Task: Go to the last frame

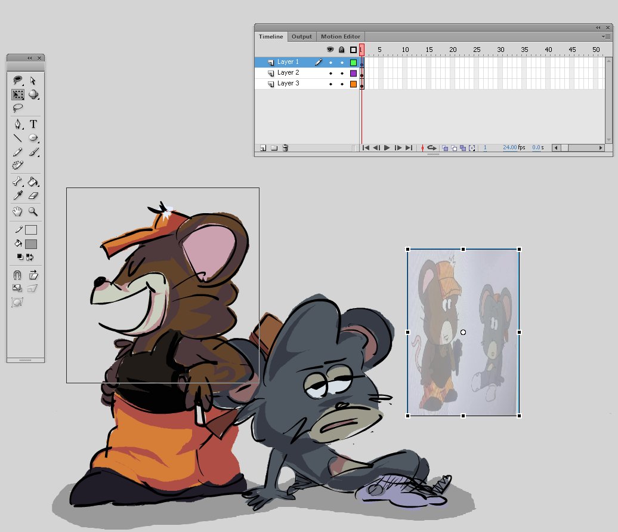Action: 409,148
